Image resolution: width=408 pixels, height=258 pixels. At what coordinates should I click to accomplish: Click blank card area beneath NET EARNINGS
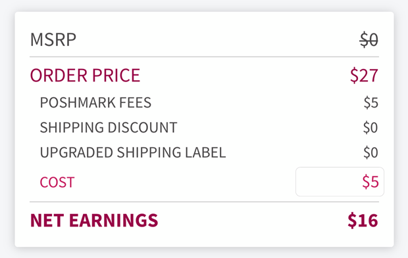coord(204,238)
